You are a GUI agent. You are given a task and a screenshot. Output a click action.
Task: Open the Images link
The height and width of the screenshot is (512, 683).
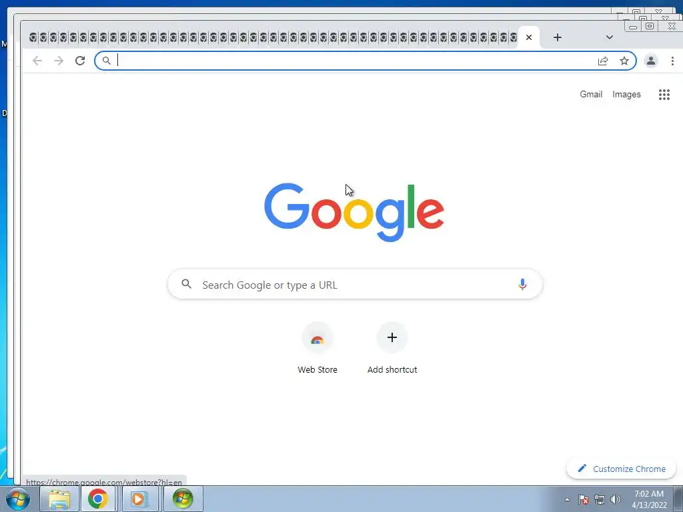(x=626, y=95)
